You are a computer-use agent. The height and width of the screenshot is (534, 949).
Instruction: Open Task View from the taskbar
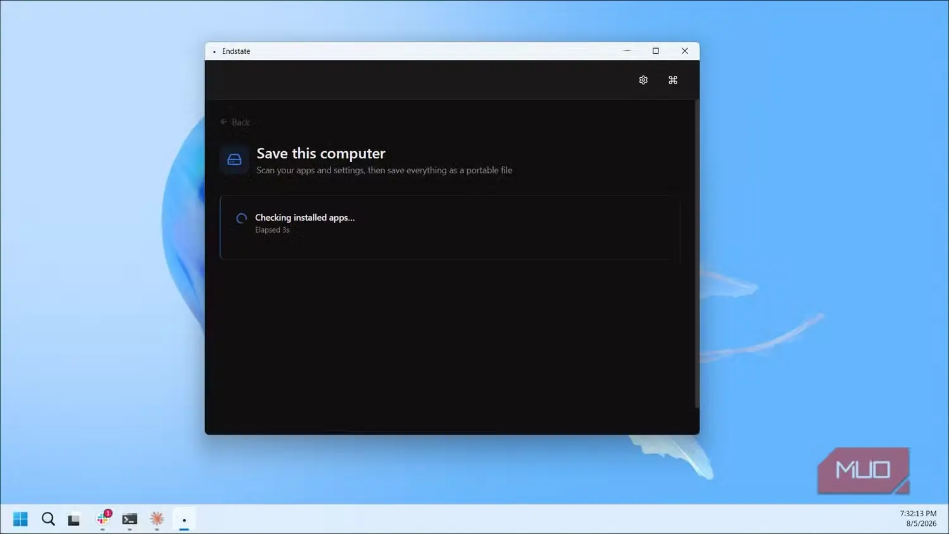point(74,519)
